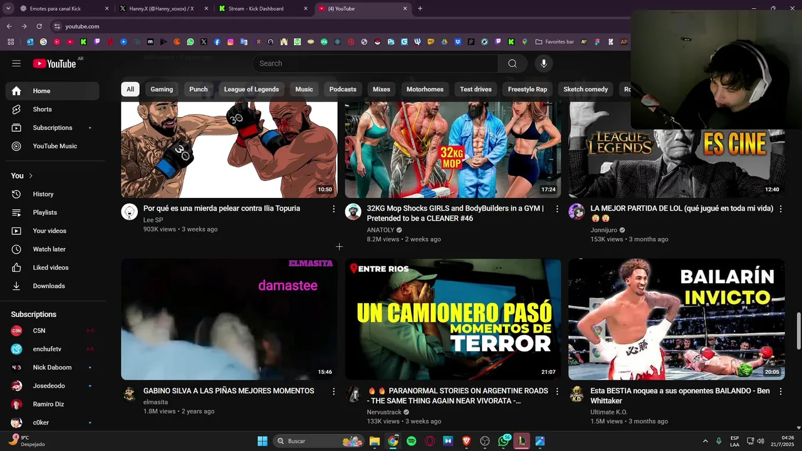Open the Watch later list
The image size is (802, 451).
[53, 249]
